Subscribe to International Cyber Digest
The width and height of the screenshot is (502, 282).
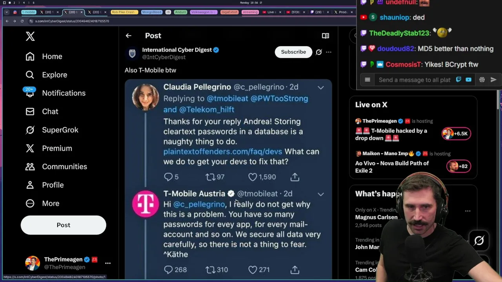(x=293, y=52)
